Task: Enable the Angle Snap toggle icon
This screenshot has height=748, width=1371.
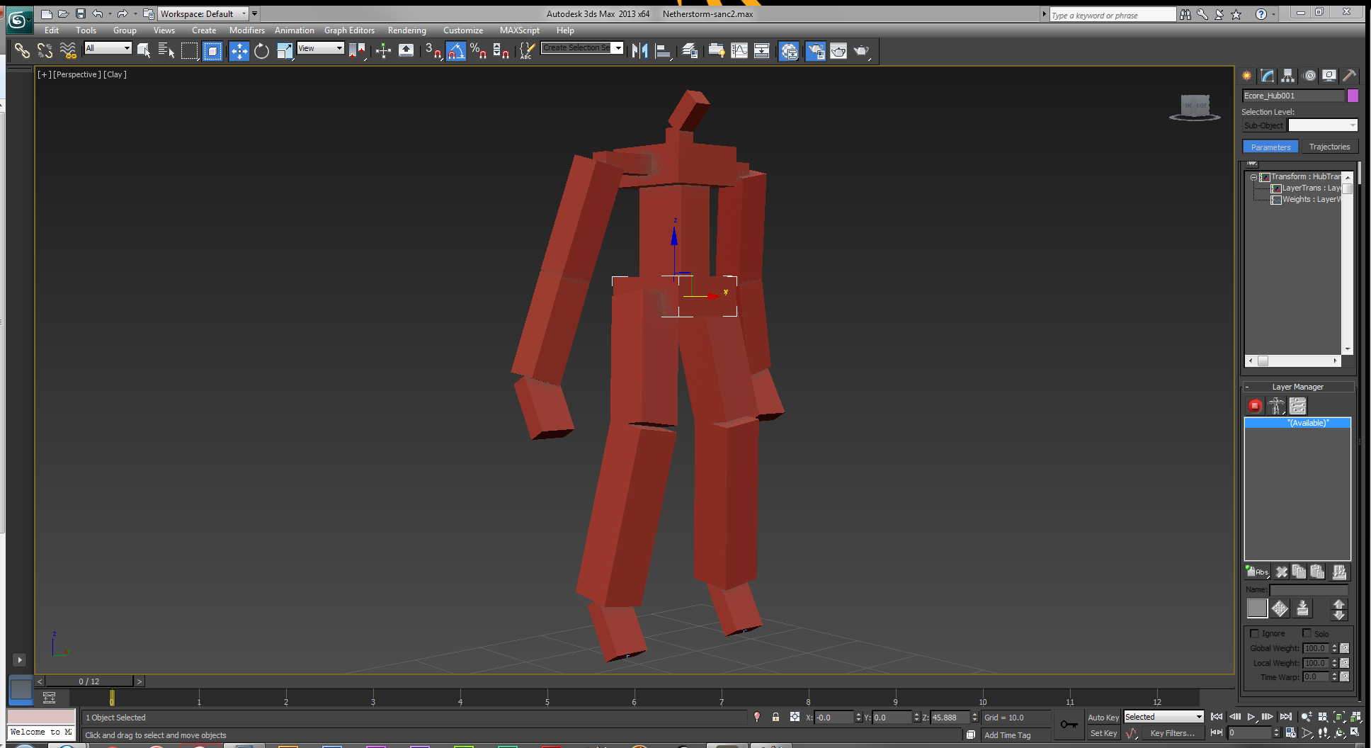Action: pos(456,51)
